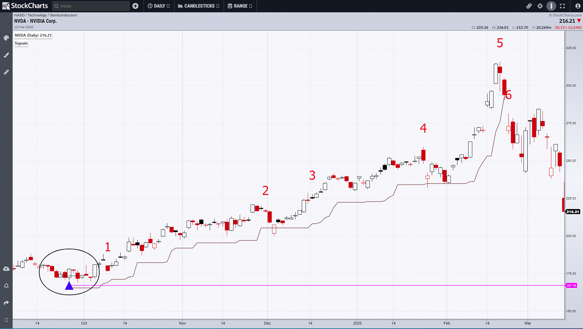Viewport: 583px width, 329px height.
Task: Click the share arrow icon
Action: (x=6, y=303)
